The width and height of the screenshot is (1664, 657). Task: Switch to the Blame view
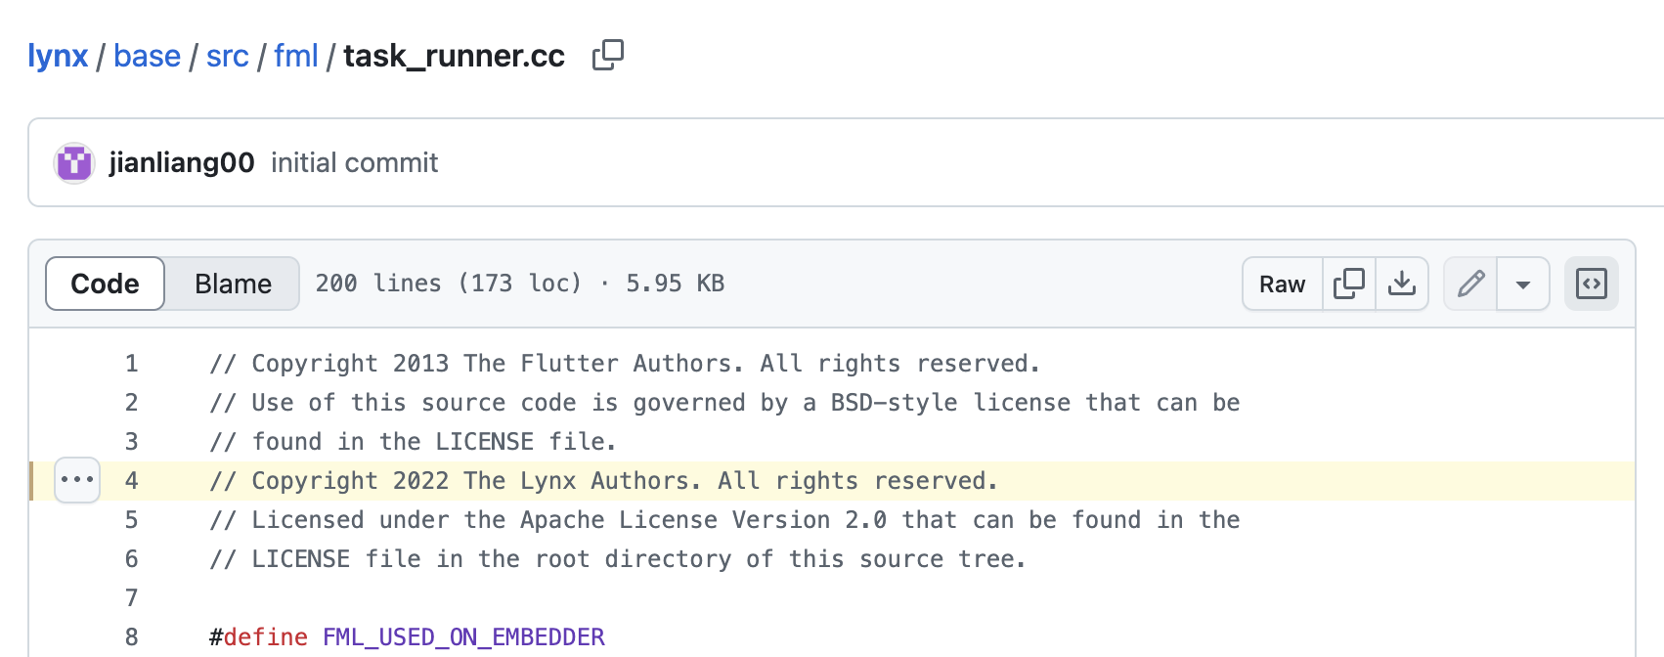233,284
